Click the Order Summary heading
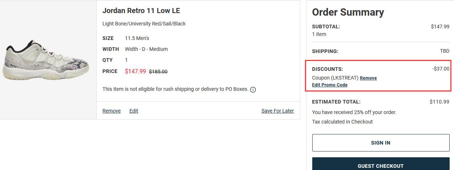 tap(348, 12)
